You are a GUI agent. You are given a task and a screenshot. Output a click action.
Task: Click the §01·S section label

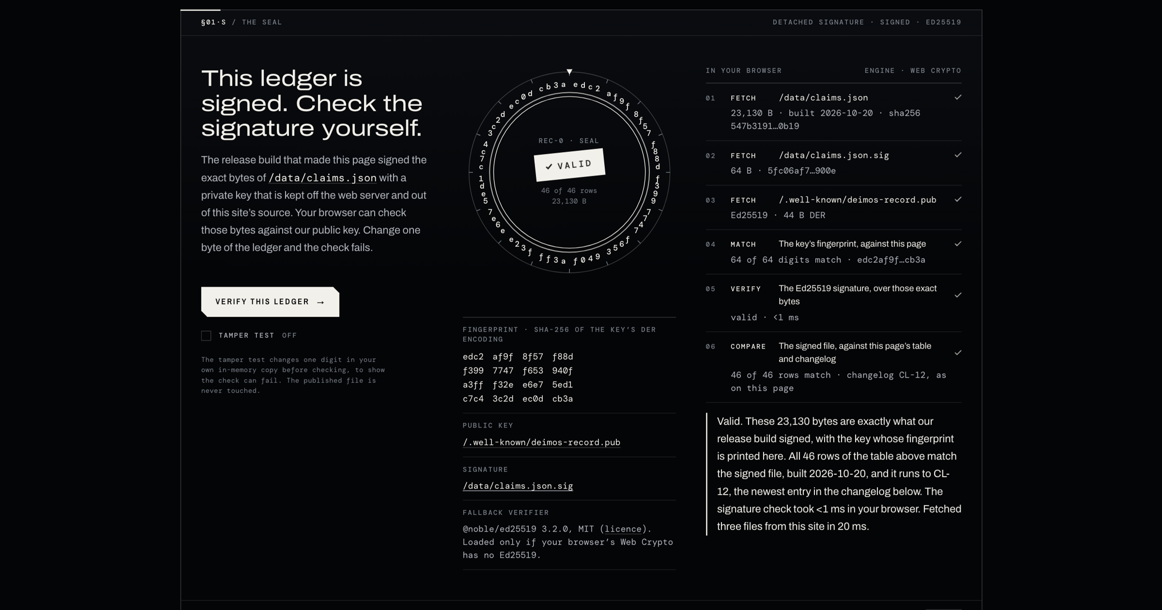[214, 22]
